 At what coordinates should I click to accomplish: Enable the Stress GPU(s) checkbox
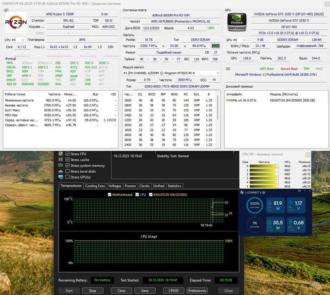68,177
